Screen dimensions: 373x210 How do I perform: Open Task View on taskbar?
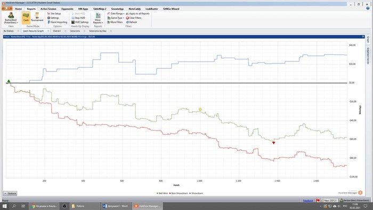[23, 206]
